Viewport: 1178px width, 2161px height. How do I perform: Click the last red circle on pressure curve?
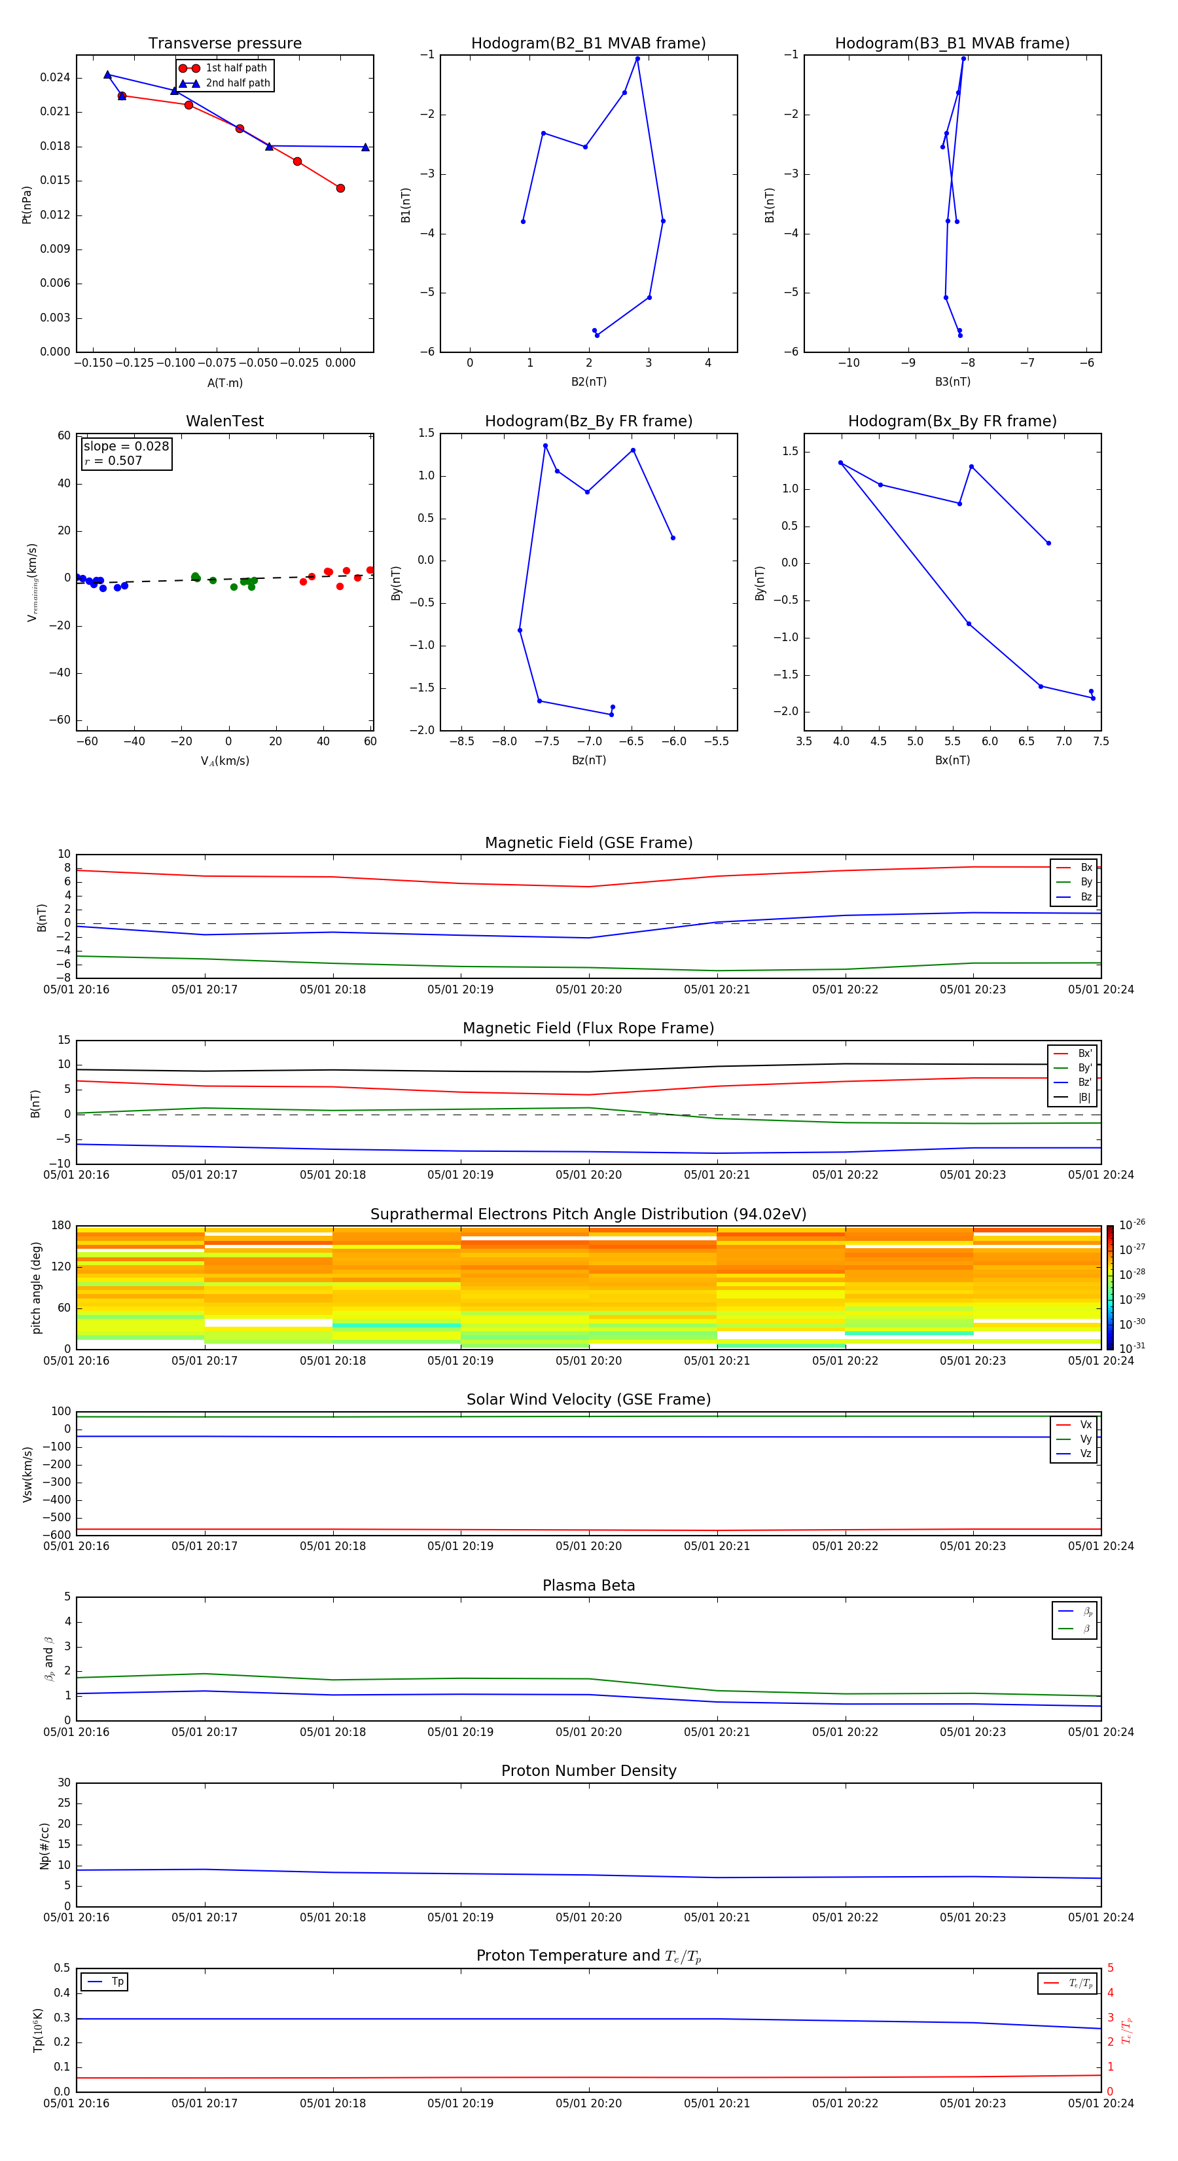click(340, 188)
